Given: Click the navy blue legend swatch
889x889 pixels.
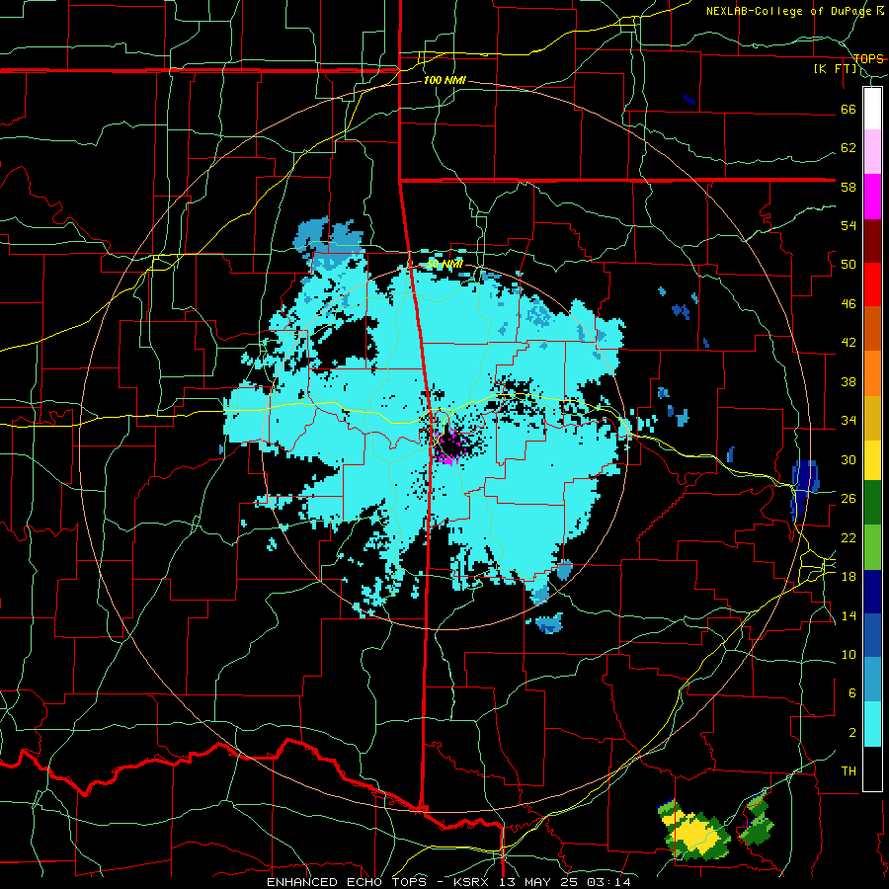Looking at the screenshot, I should click(872, 592).
